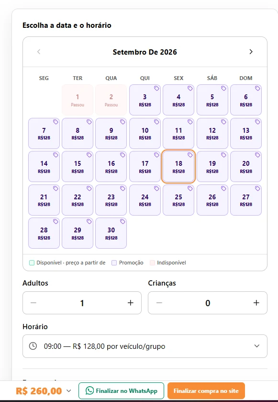The width and height of the screenshot is (278, 402).
Task: Increase number of Crianças with plus
Action: [x=256, y=303]
